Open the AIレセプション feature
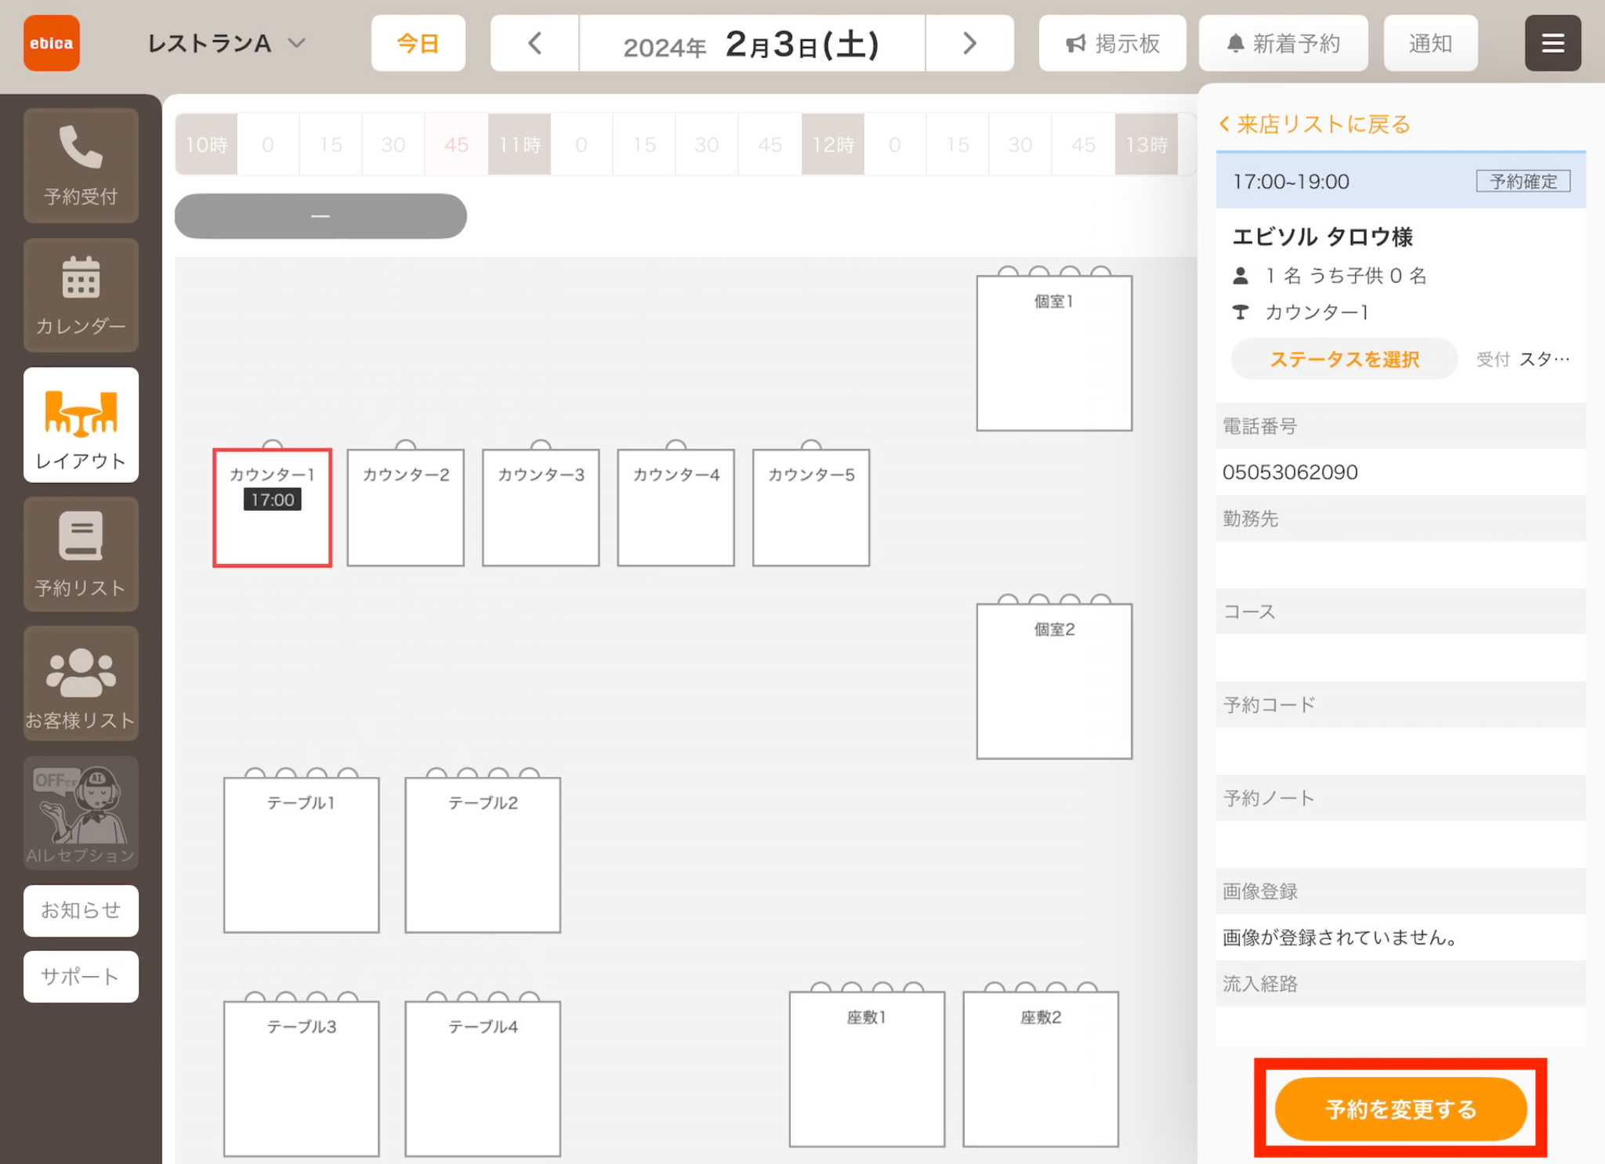Viewport: 1605px width, 1164px height. [81, 812]
